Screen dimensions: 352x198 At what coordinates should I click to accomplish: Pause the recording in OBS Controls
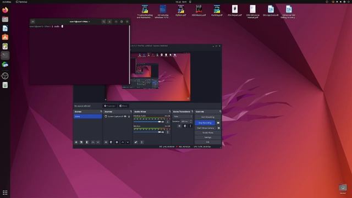tap(218, 123)
